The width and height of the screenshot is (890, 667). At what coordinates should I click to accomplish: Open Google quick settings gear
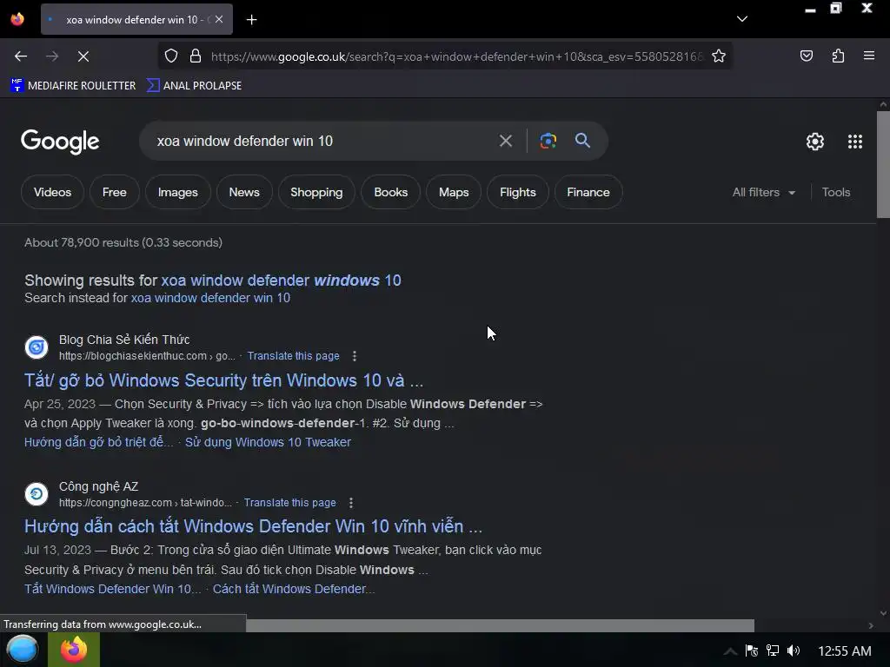[x=815, y=142]
